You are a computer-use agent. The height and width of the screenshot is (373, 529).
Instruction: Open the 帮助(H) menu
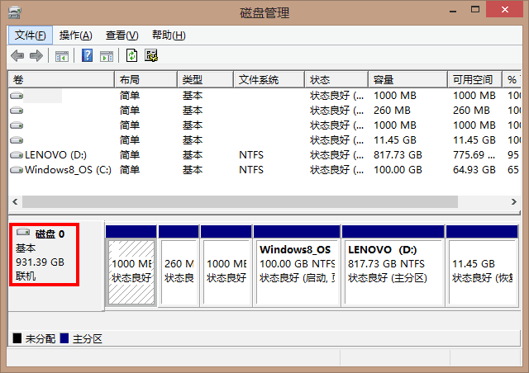[169, 35]
